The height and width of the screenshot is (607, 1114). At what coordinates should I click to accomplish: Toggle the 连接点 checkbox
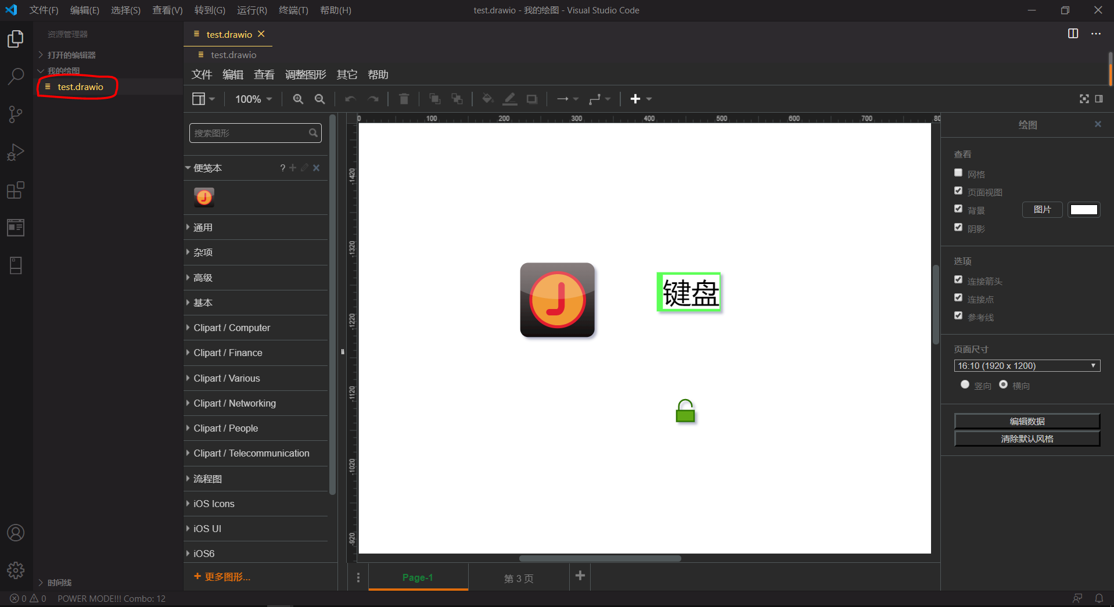tap(958, 297)
